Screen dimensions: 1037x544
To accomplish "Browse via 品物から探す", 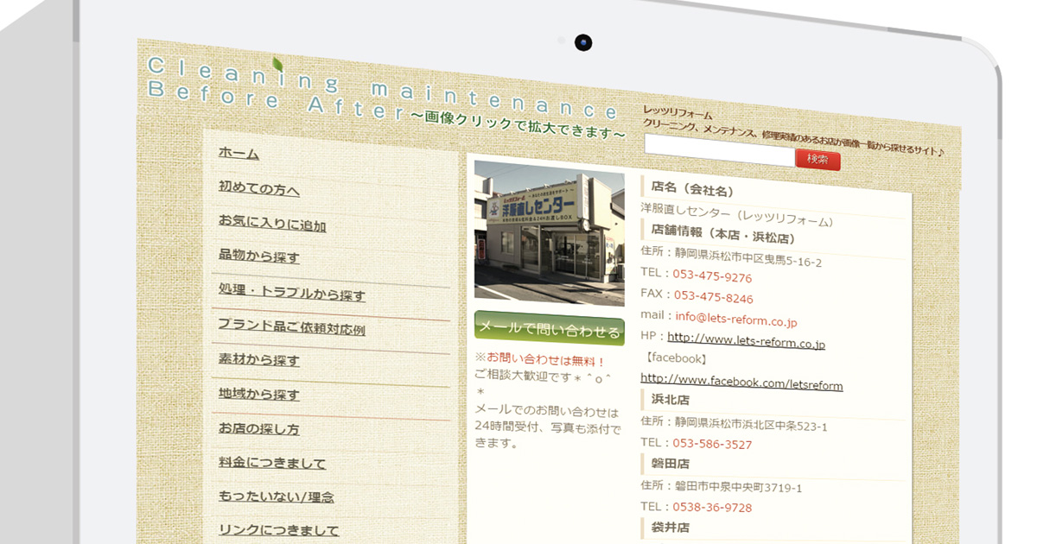I will pos(259,256).
